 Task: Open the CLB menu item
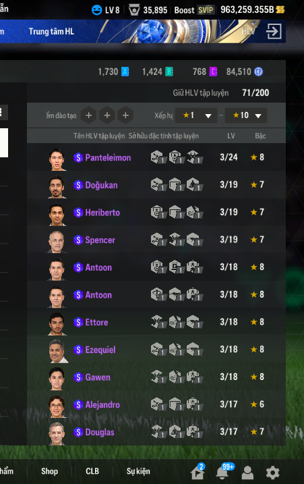pos(92,471)
